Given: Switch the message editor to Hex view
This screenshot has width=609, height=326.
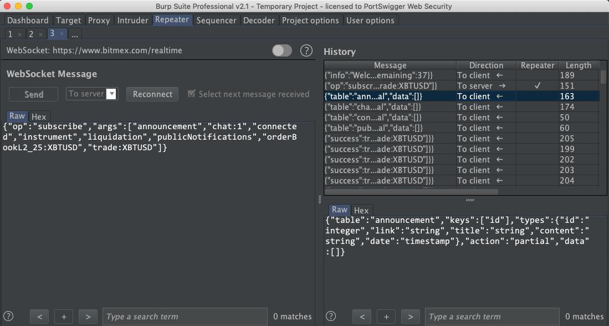Looking at the screenshot, I should pos(39,116).
